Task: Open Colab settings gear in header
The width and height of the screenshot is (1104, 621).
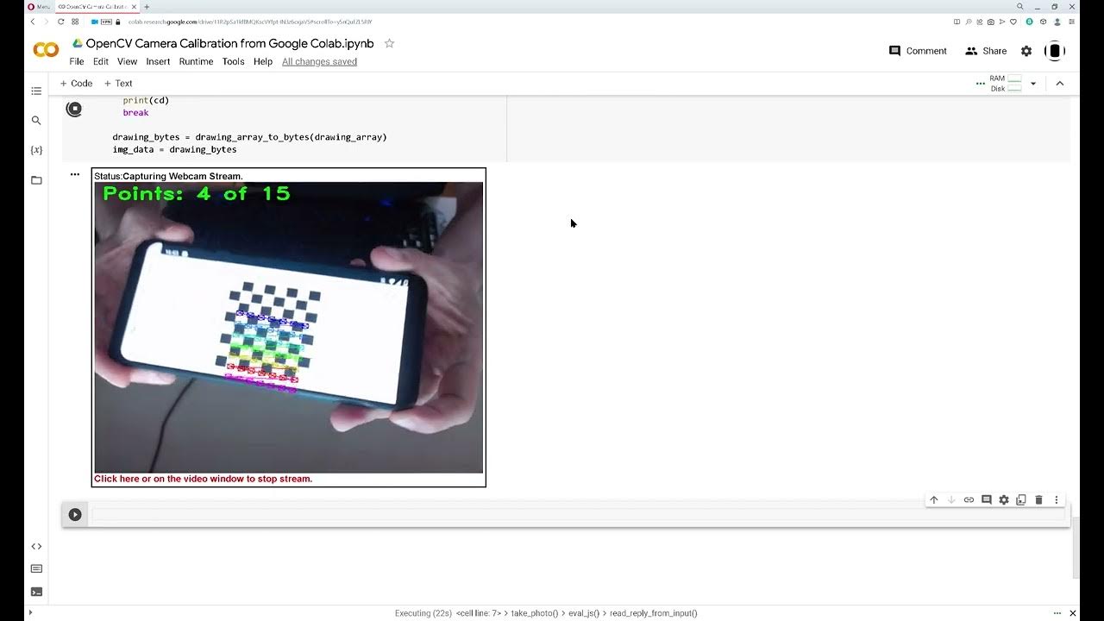Action: coord(1026,51)
